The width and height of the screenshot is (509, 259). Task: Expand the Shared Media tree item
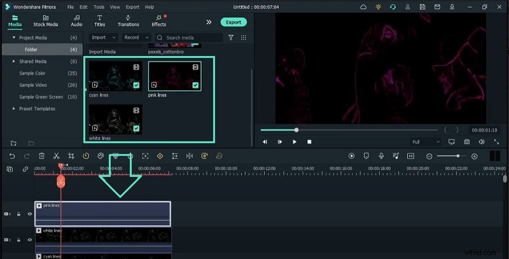click(14, 61)
